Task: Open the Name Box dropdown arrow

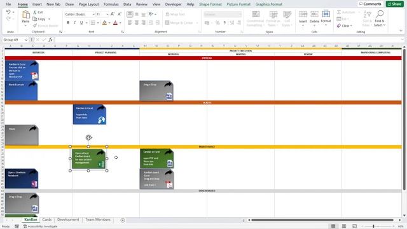Action: point(26,39)
